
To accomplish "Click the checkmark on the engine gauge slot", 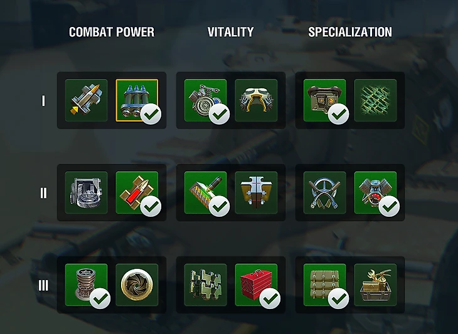I will 390,206.
